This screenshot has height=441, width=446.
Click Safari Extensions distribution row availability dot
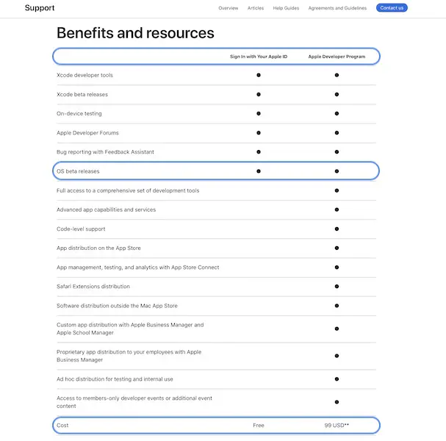click(x=337, y=287)
